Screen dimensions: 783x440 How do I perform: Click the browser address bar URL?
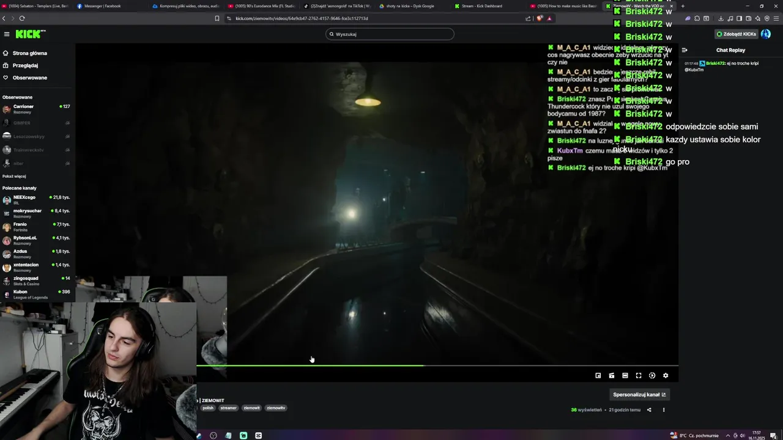(x=302, y=18)
